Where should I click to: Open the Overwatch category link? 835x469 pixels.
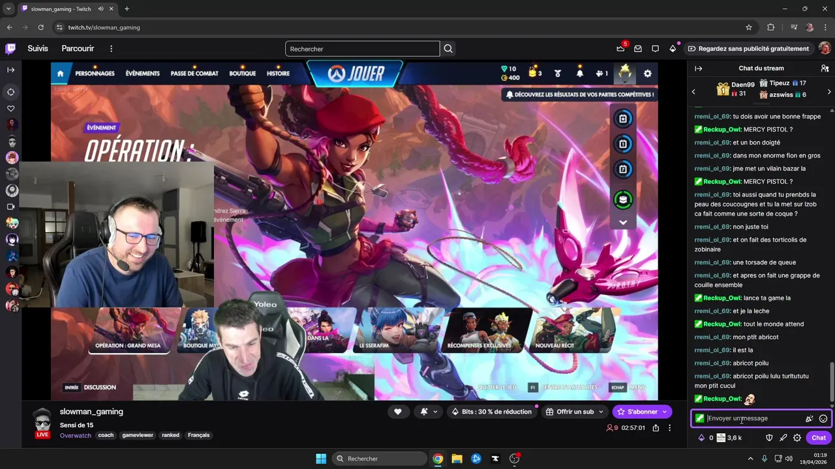click(x=76, y=435)
